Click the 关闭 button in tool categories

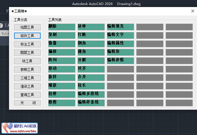[27, 103]
